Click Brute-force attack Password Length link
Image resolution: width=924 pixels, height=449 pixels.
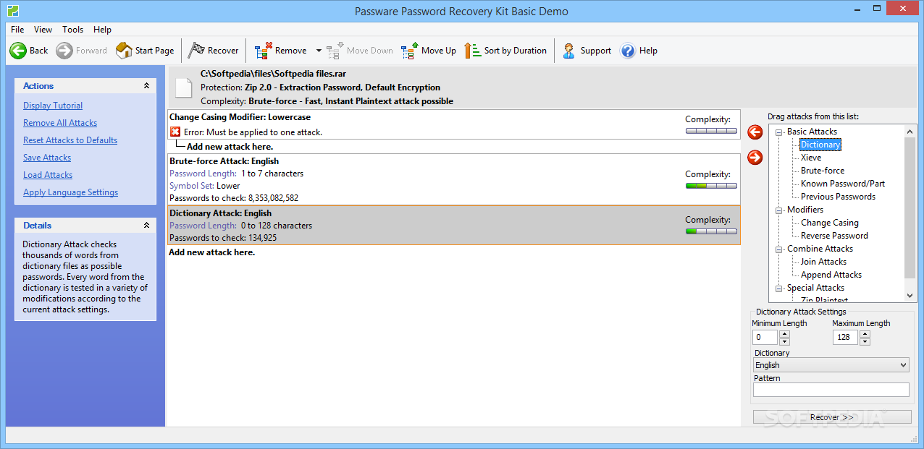tap(203, 174)
